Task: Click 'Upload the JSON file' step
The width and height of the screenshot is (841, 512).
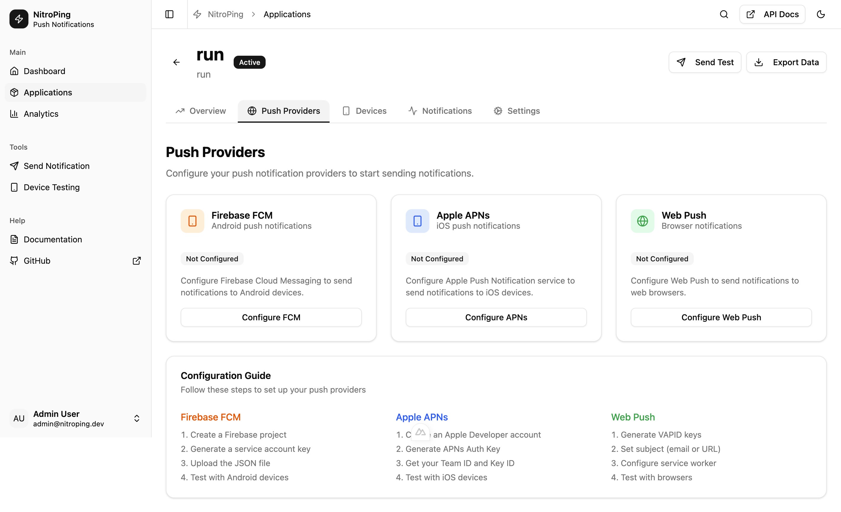Action: coord(226,463)
